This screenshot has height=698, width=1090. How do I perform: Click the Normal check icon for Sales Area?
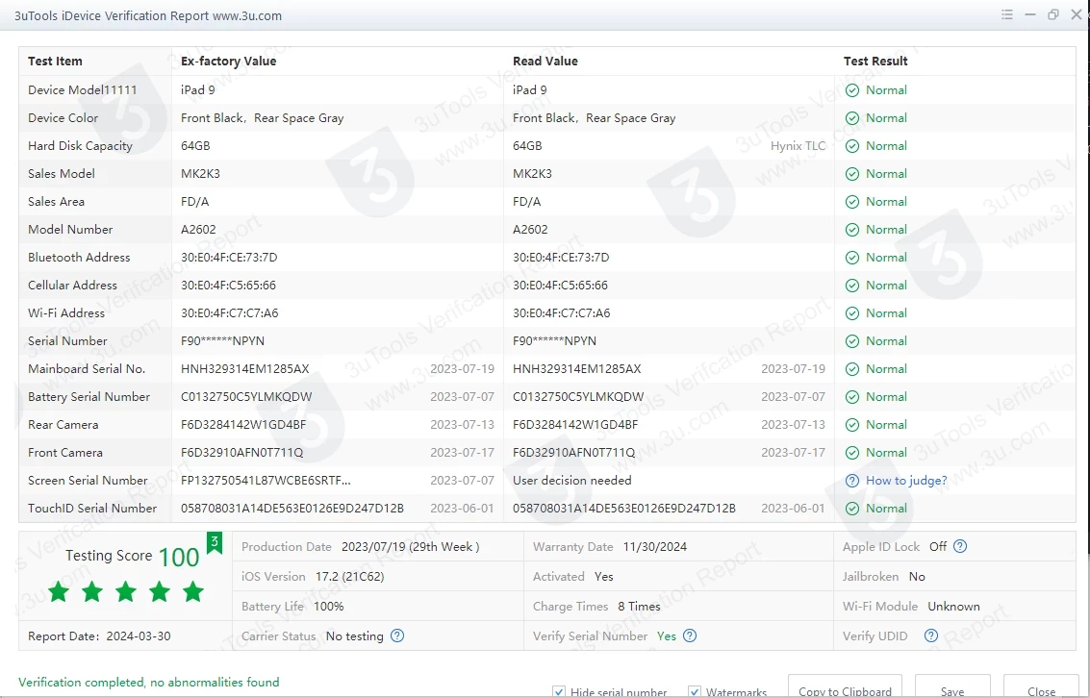click(851, 202)
